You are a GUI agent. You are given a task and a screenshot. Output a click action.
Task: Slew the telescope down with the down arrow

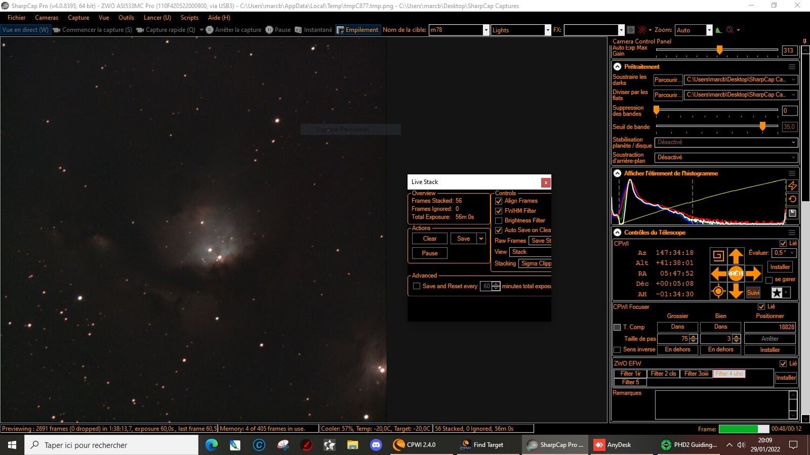pyautogui.click(x=735, y=291)
